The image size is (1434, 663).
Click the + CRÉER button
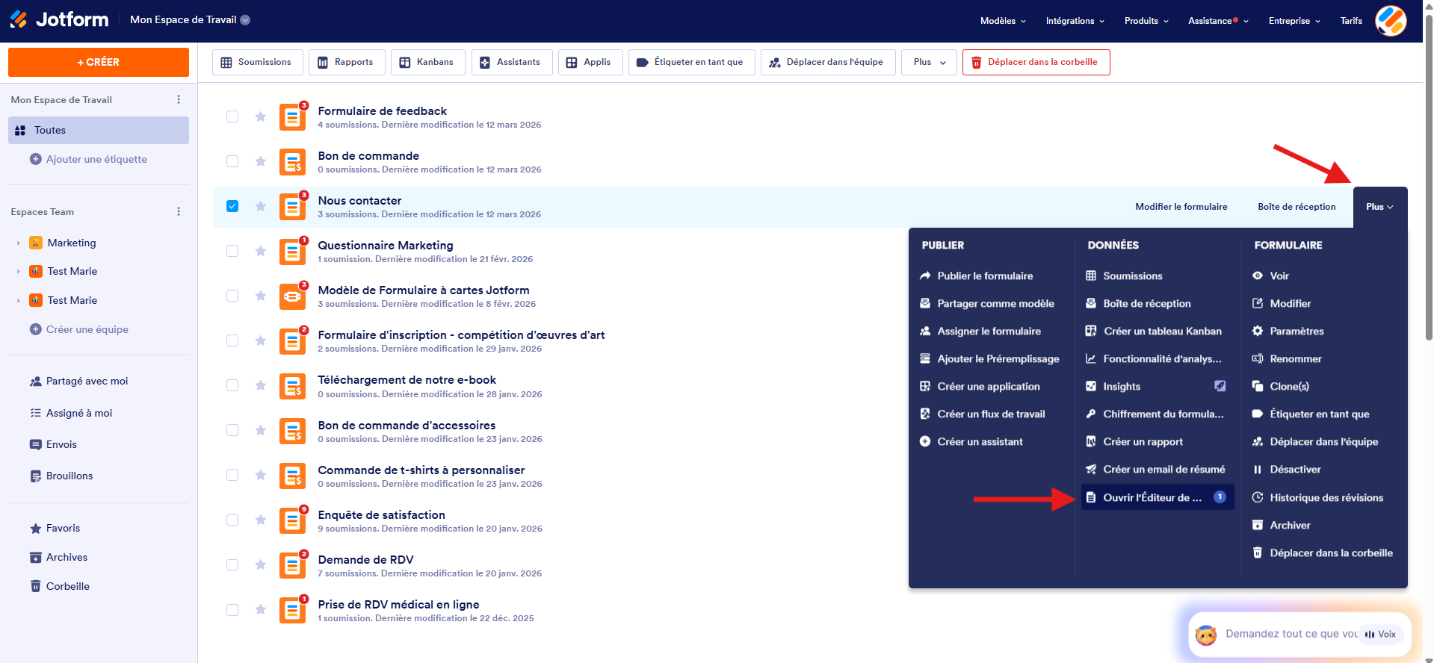[99, 62]
